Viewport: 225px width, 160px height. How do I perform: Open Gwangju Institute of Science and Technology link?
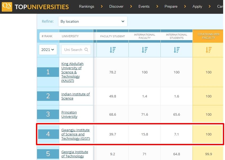coord(75,134)
